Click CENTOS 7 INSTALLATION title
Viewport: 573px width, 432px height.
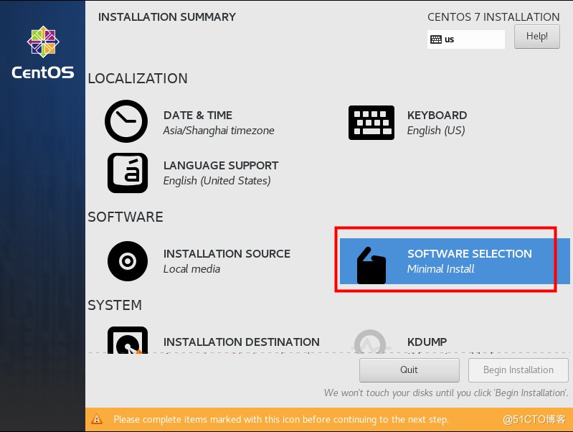click(493, 17)
